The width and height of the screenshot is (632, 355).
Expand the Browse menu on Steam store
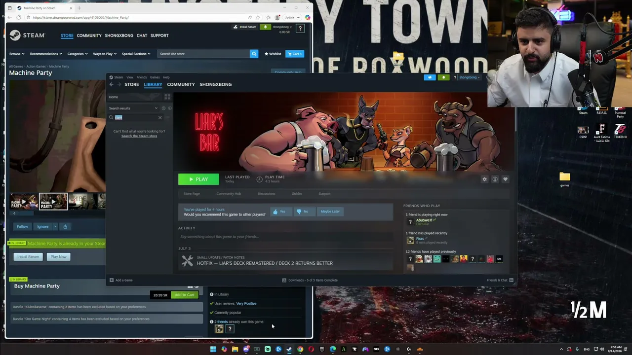pos(16,54)
